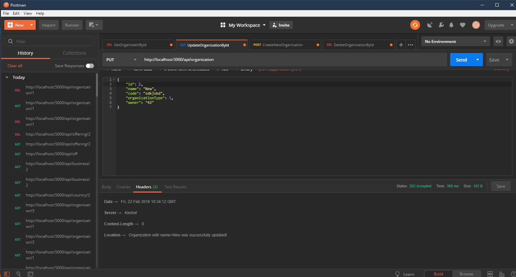
Task: Open the Upgrade dropdown arrow
Action: click(x=512, y=25)
